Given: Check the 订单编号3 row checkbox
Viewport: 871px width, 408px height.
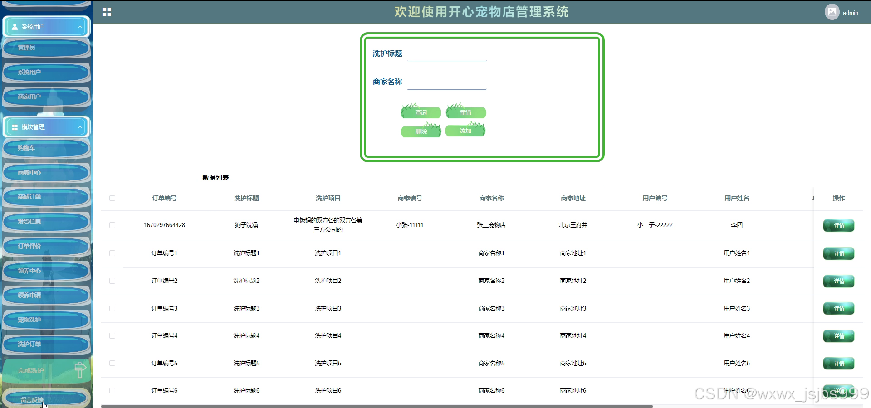Looking at the screenshot, I should pos(112,308).
